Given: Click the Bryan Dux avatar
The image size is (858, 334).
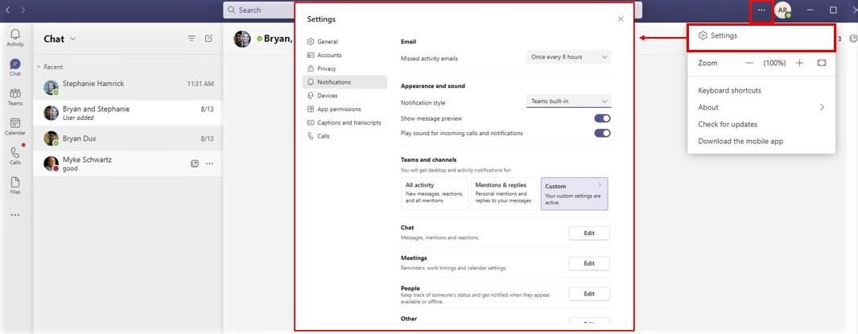Looking at the screenshot, I should (51, 138).
